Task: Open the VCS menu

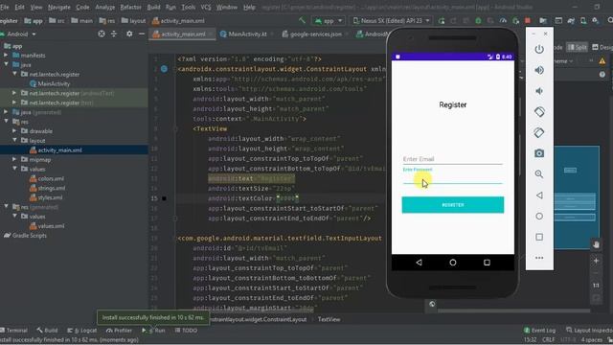Action: pyautogui.click(x=206, y=7)
